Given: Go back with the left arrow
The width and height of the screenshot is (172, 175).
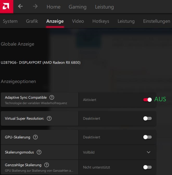Looking at the screenshot, I should [x=20, y=6].
